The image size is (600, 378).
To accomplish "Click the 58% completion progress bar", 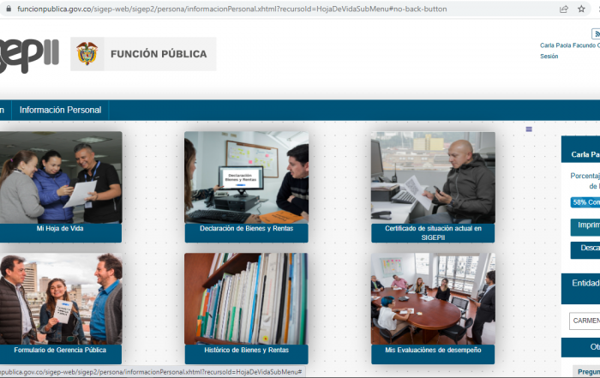I will click(x=585, y=202).
